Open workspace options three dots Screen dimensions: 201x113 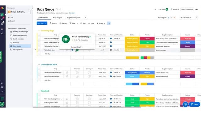(x=30, y=8)
